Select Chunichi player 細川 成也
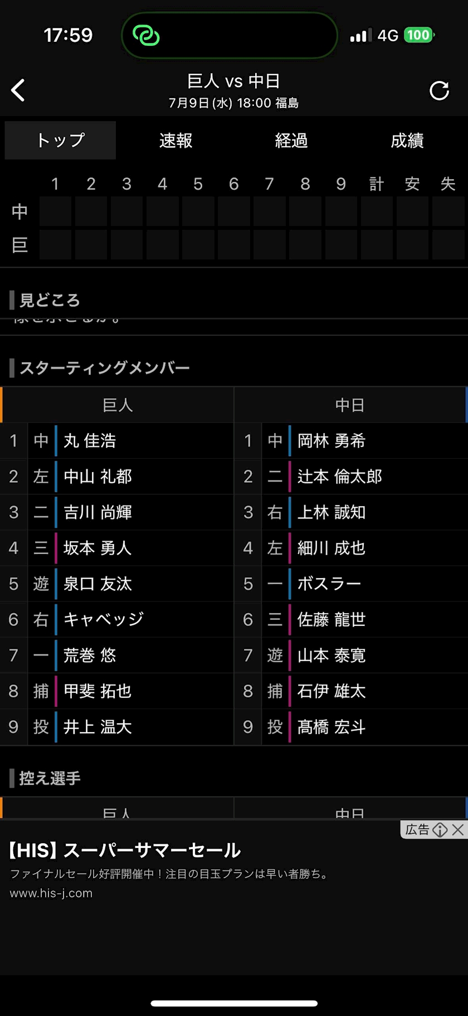 (331, 548)
